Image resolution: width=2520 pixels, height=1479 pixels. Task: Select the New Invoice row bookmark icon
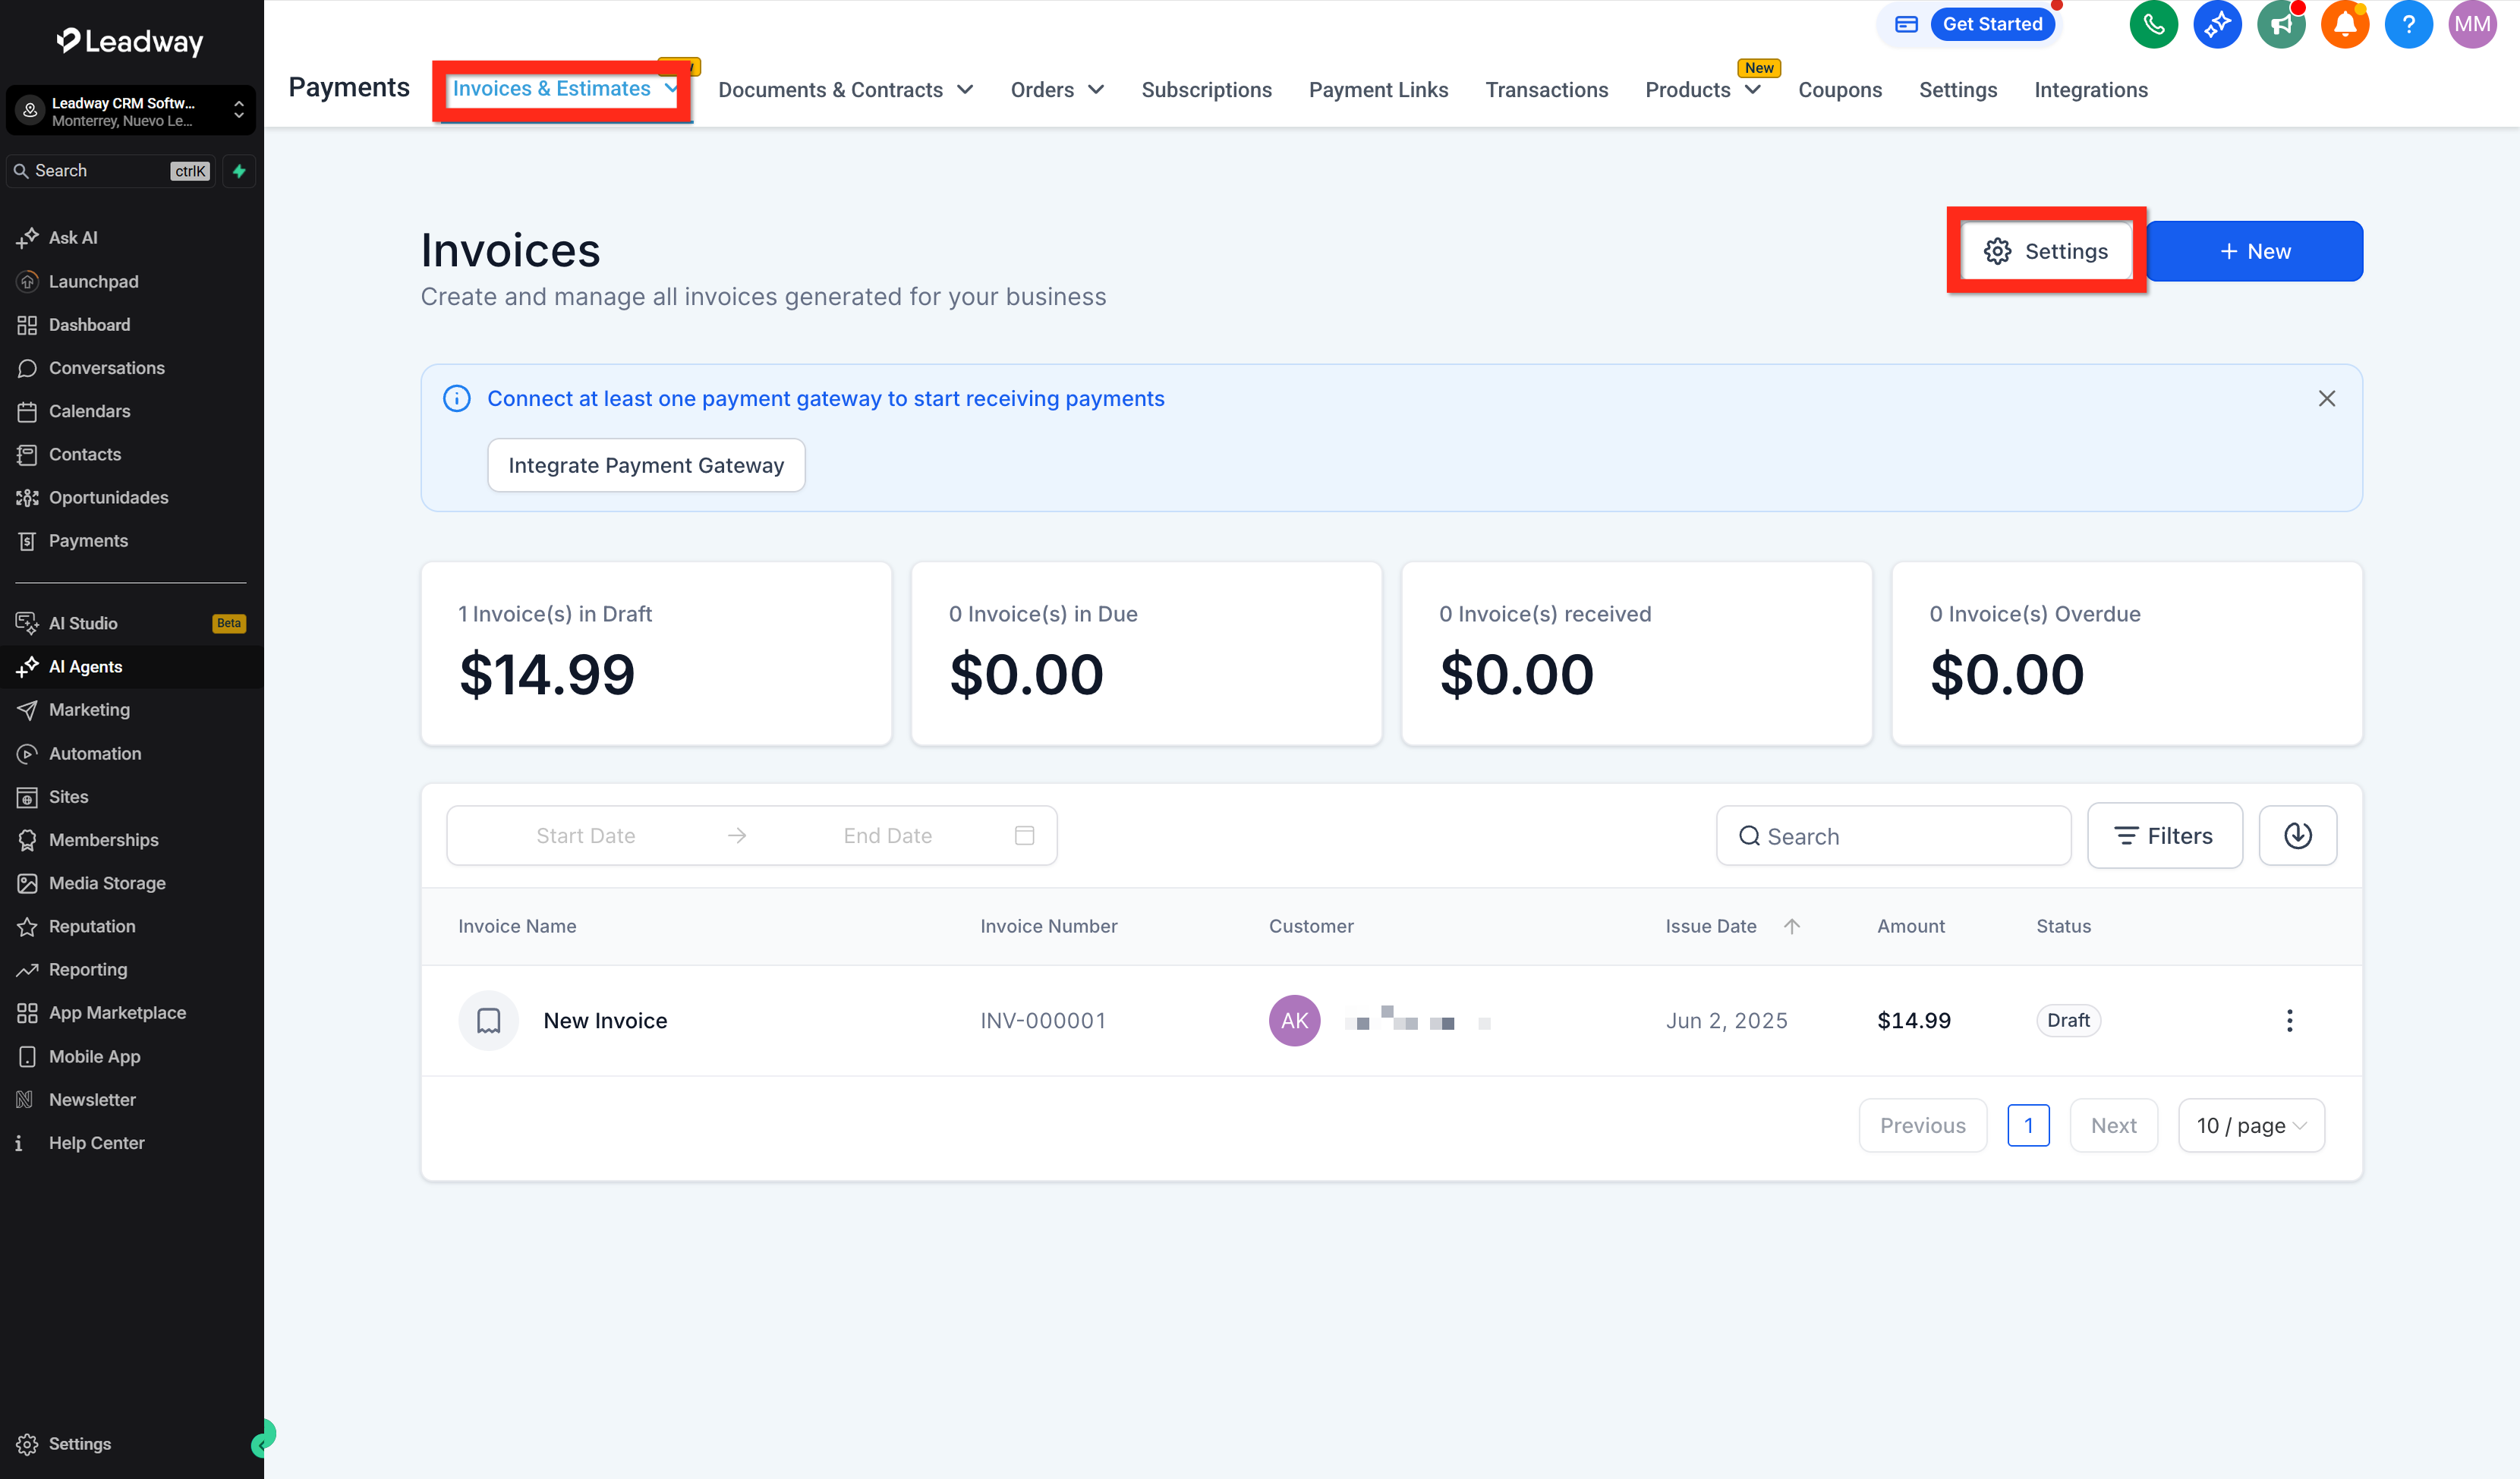point(488,1020)
